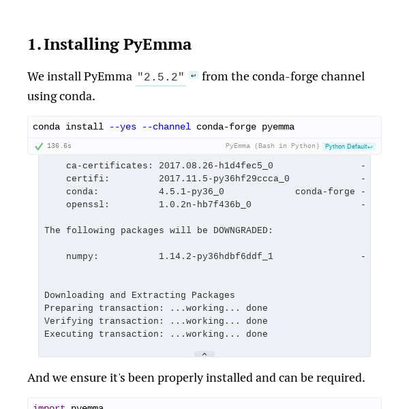Click "Executing transaction" output line
Screen dimensions: 409x409
click(156, 334)
